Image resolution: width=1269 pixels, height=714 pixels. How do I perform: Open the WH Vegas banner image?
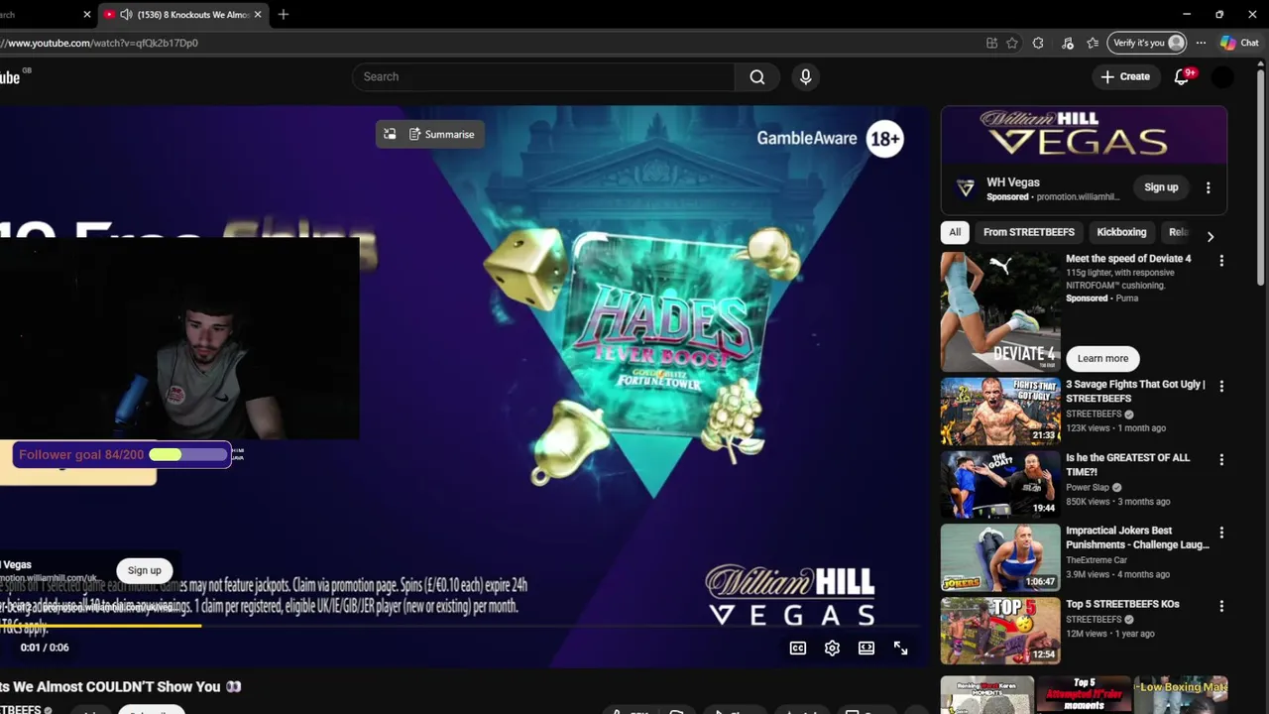click(1084, 136)
